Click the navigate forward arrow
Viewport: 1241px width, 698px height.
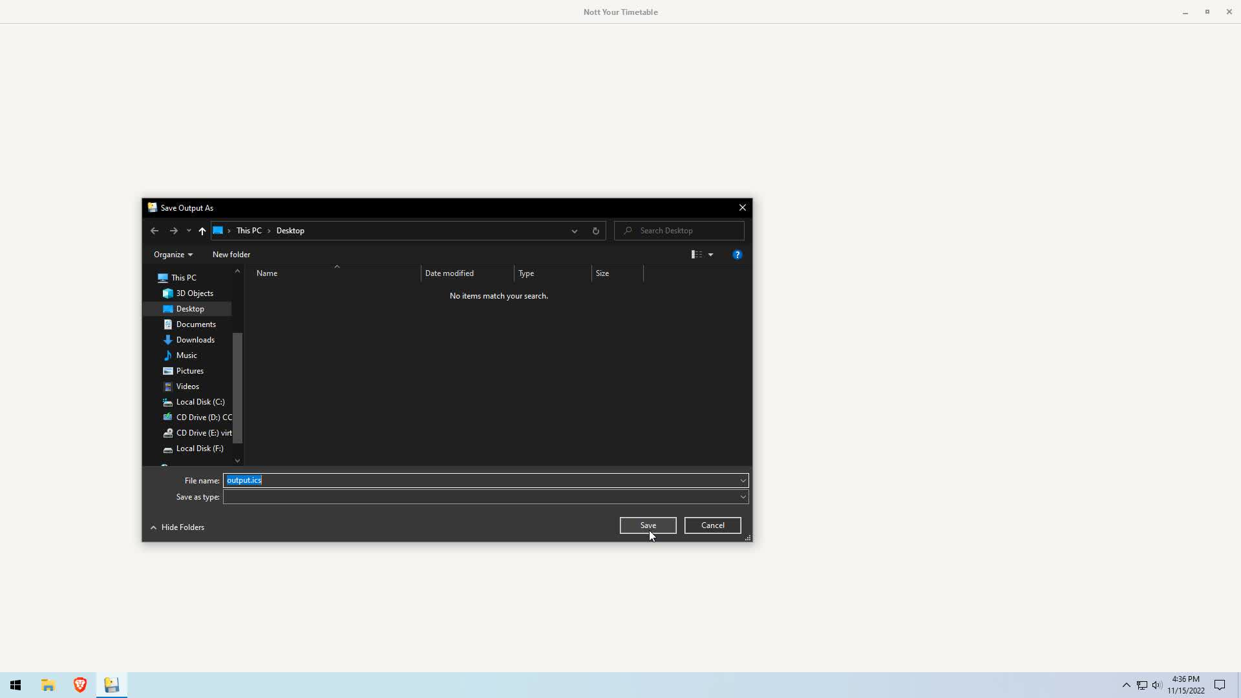point(173,230)
